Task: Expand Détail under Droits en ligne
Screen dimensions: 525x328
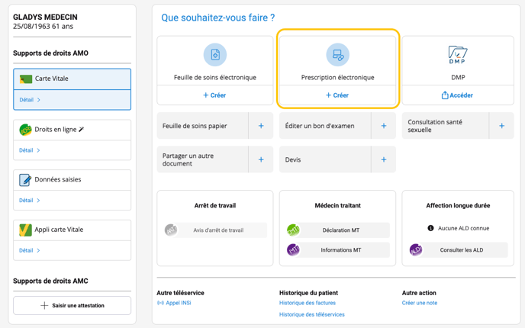Action: click(30, 150)
